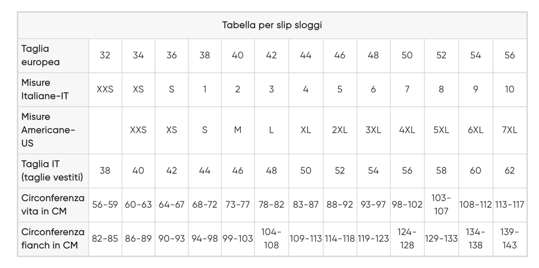Click waist circumference 56-59 cell
The width and height of the screenshot is (539, 268).
point(105,204)
